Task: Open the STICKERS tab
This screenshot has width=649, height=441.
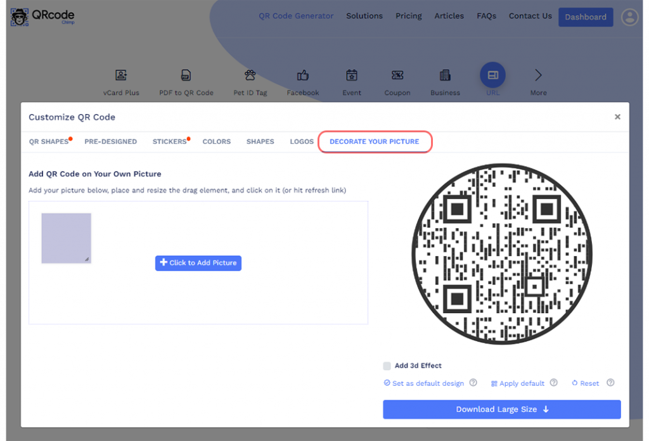Action: (x=169, y=141)
